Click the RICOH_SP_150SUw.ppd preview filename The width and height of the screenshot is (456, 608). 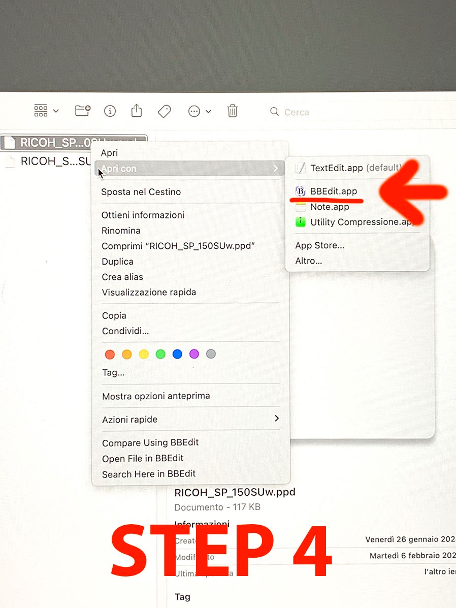pos(235,493)
